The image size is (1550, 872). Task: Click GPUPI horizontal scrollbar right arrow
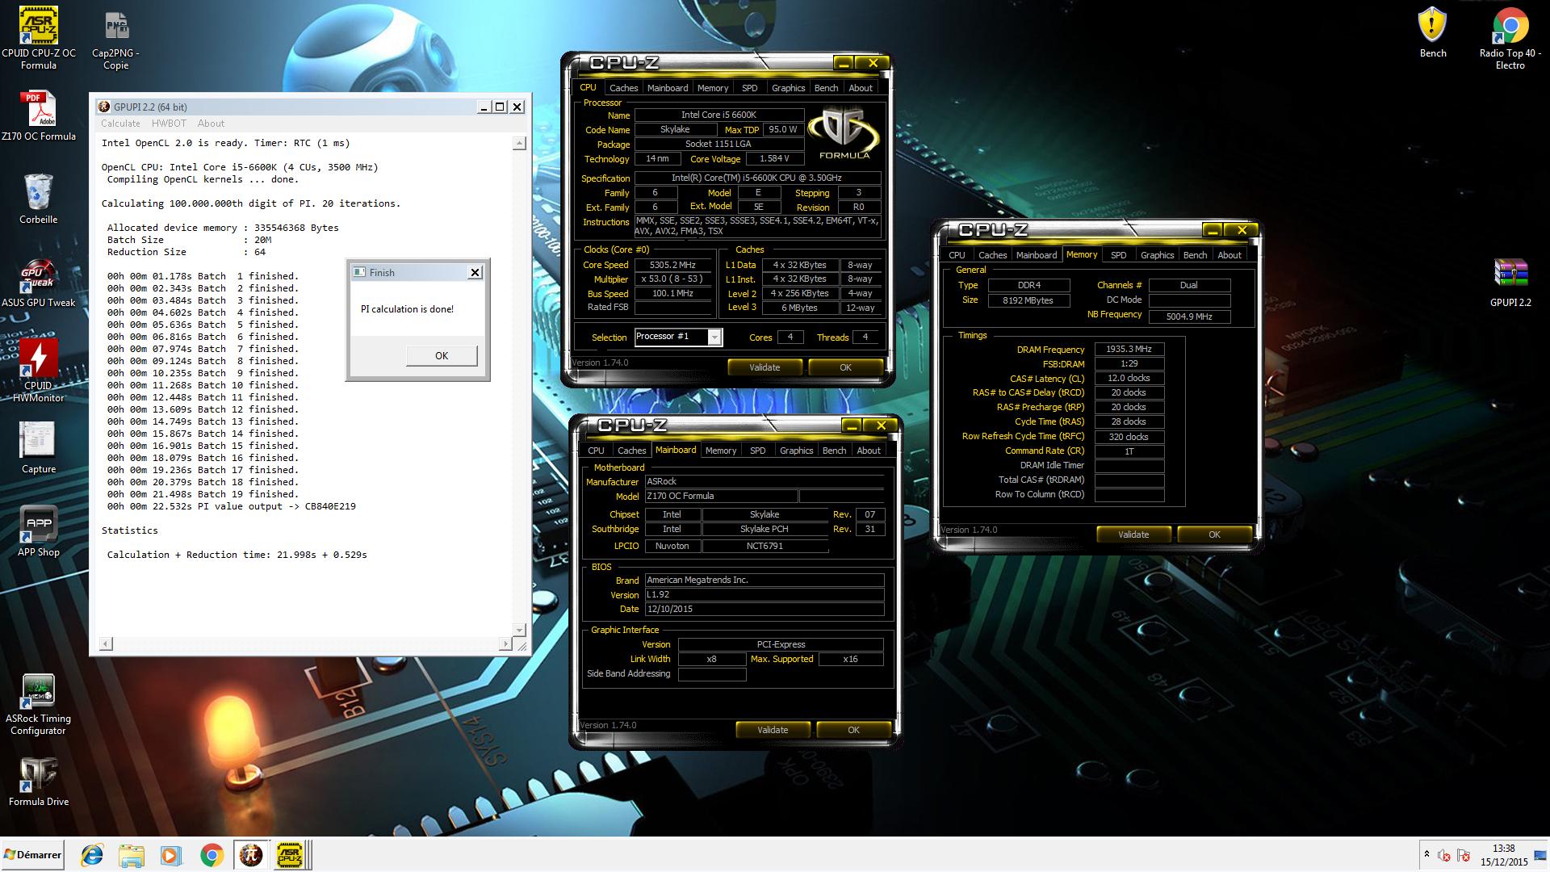(505, 644)
